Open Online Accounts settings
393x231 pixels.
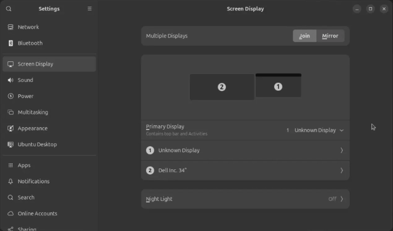[x=10, y=213]
